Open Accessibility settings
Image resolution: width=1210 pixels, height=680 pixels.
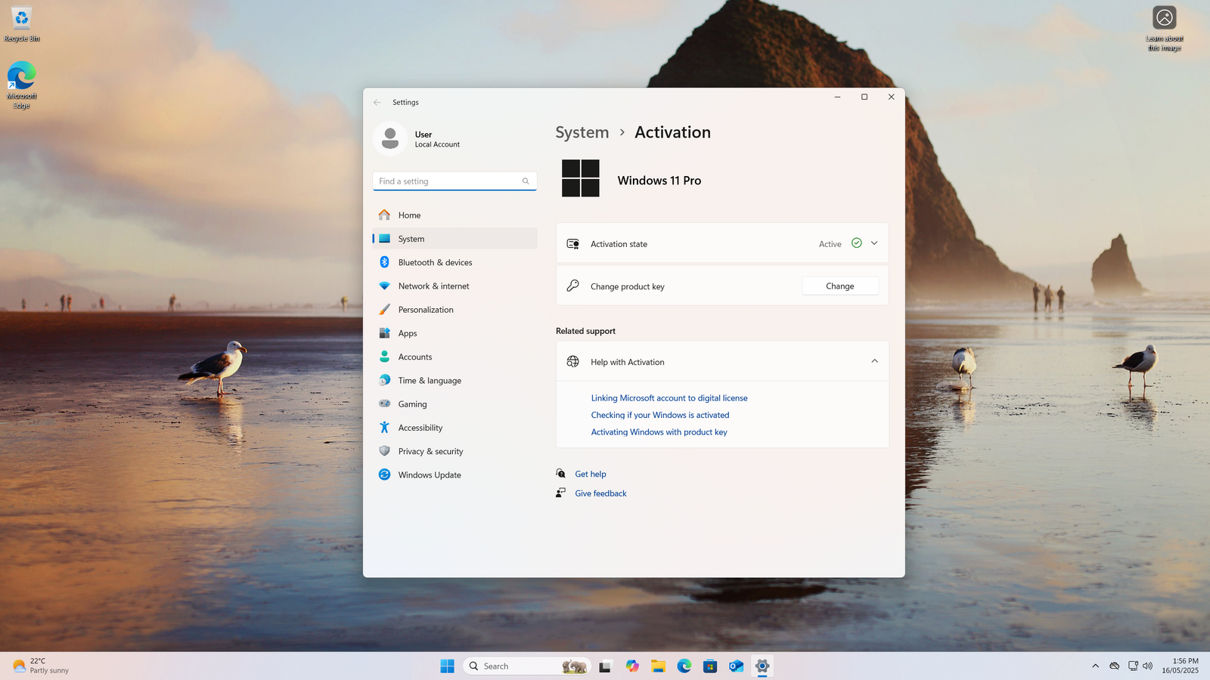pos(455,428)
